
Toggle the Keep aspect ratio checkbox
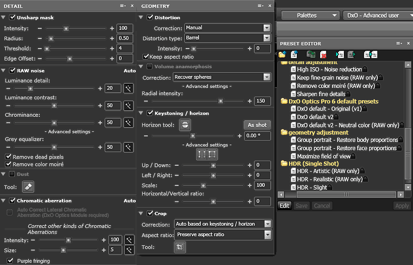point(146,57)
